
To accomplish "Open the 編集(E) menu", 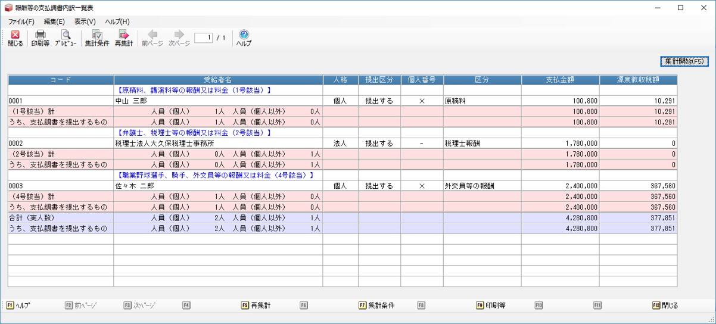I will coord(54,21).
